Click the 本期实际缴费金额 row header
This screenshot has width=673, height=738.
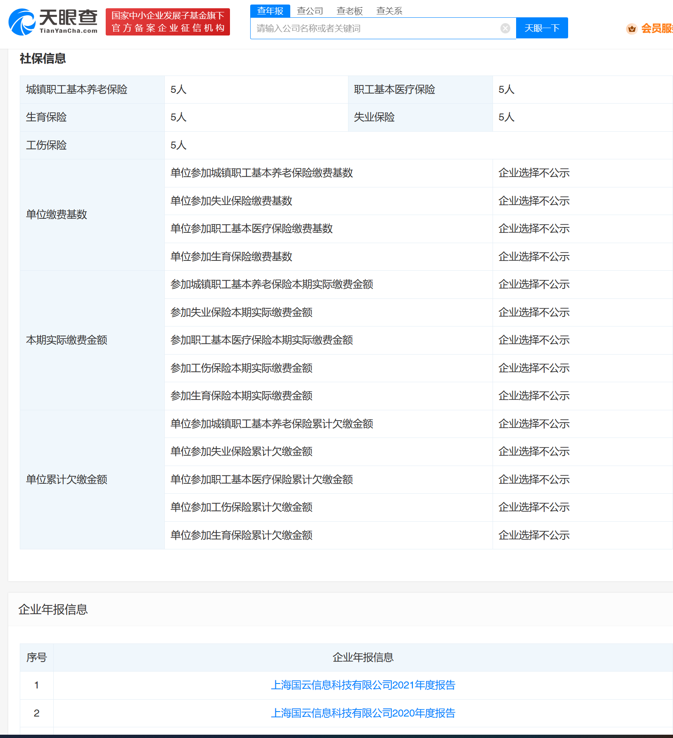point(66,340)
